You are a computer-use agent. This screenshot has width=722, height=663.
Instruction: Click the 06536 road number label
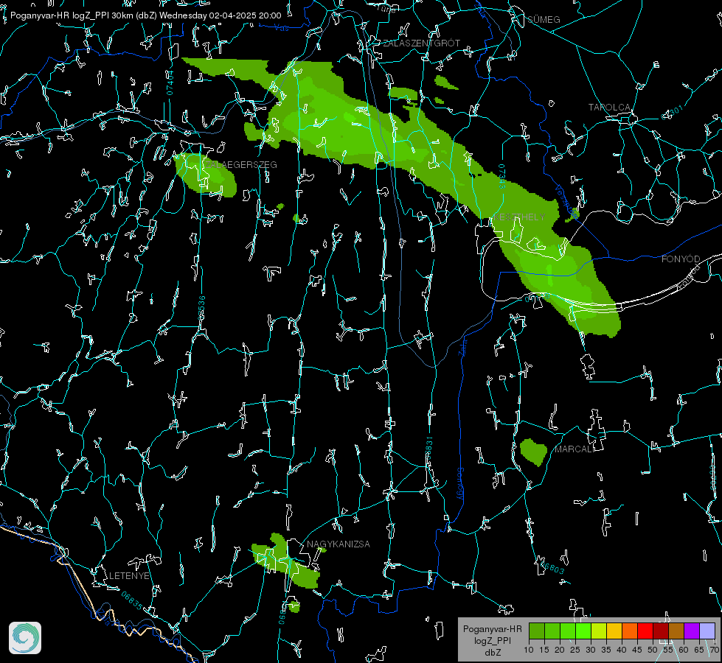click(201, 309)
